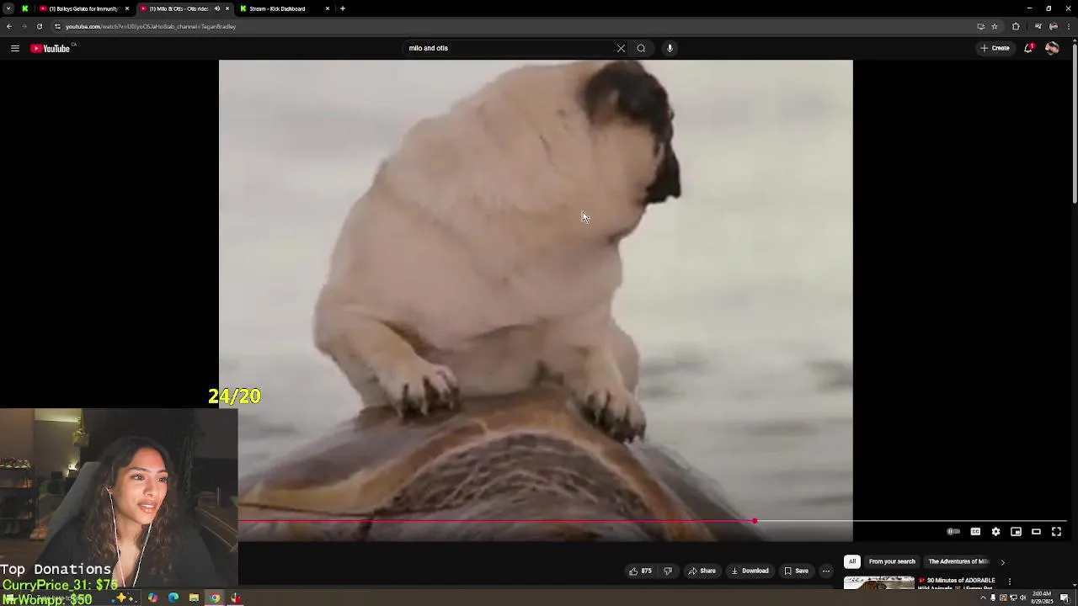Open the YouTube hamburger guide menu
The height and width of the screenshot is (606, 1078).
(x=14, y=48)
